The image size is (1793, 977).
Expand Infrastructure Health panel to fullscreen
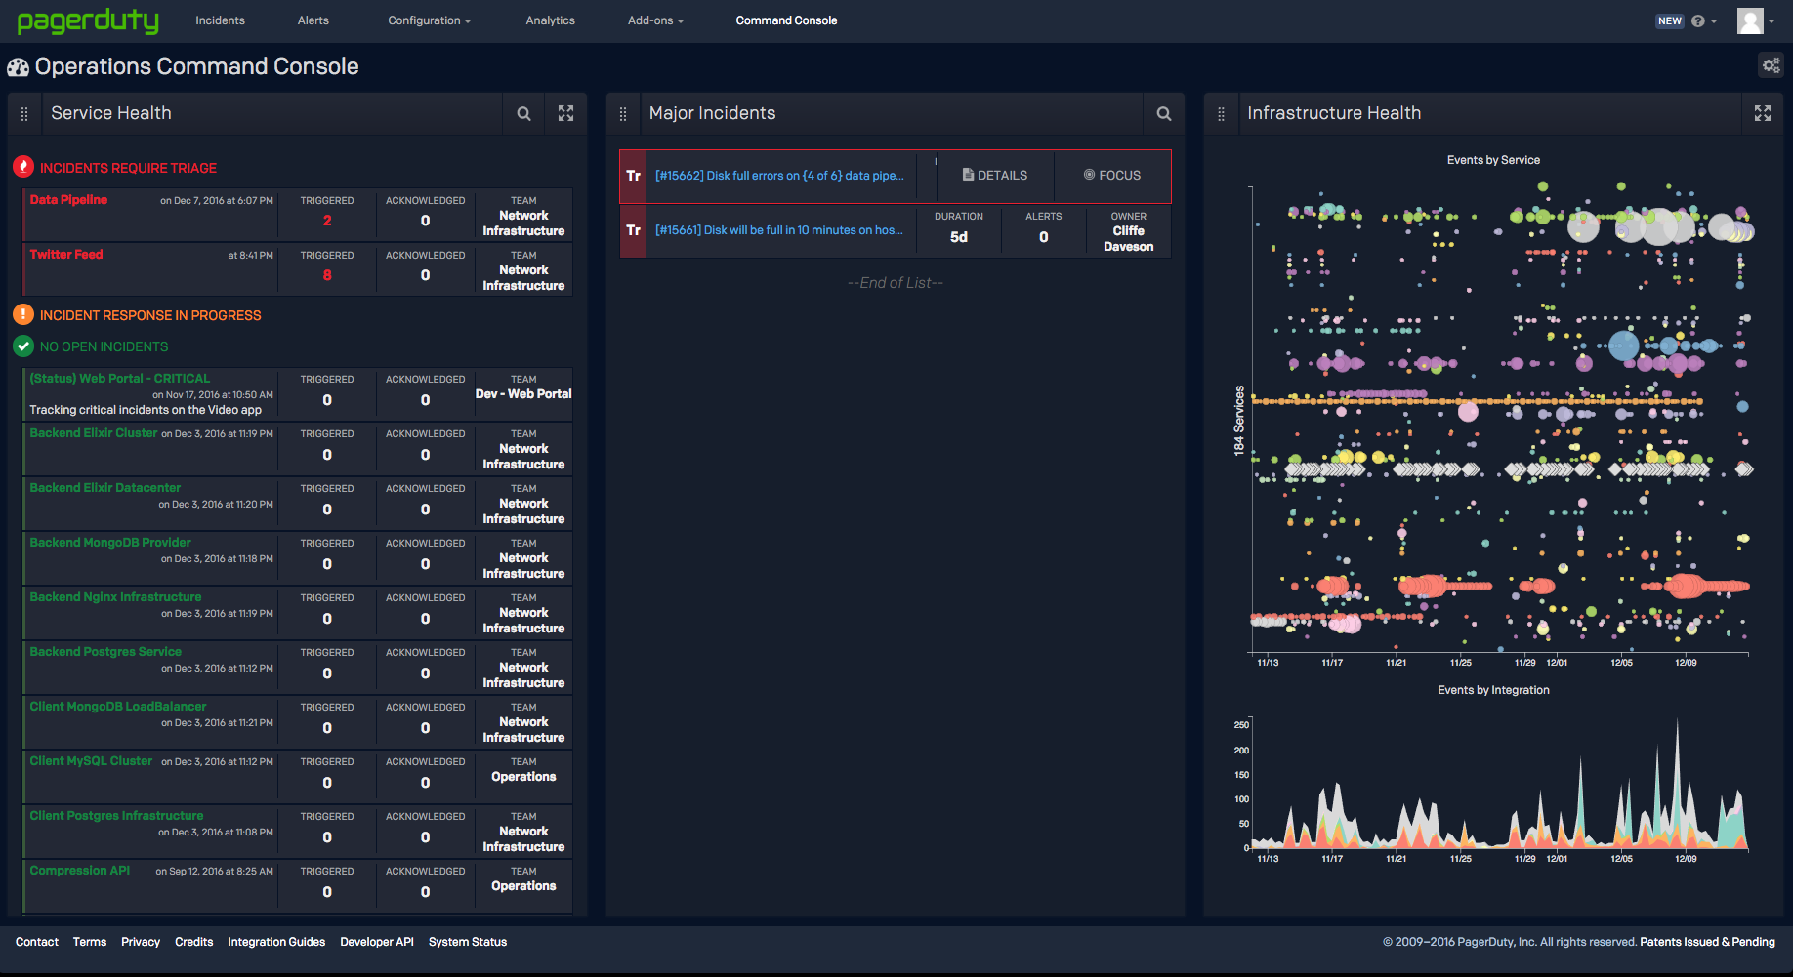[x=1763, y=113]
